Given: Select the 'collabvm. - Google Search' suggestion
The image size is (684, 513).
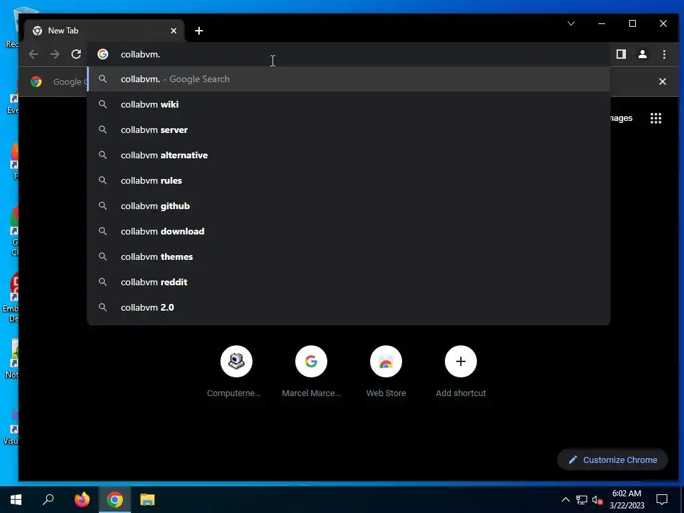Looking at the screenshot, I should coord(349,79).
